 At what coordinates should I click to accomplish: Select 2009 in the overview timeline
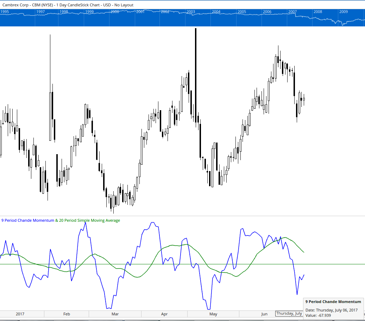coord(344,12)
